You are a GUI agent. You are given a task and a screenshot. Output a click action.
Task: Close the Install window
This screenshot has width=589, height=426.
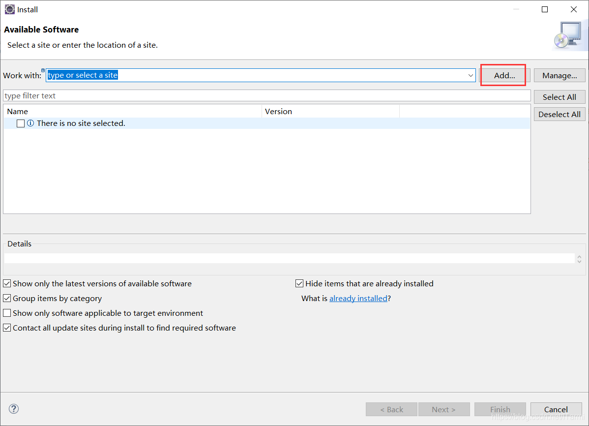(x=574, y=9)
